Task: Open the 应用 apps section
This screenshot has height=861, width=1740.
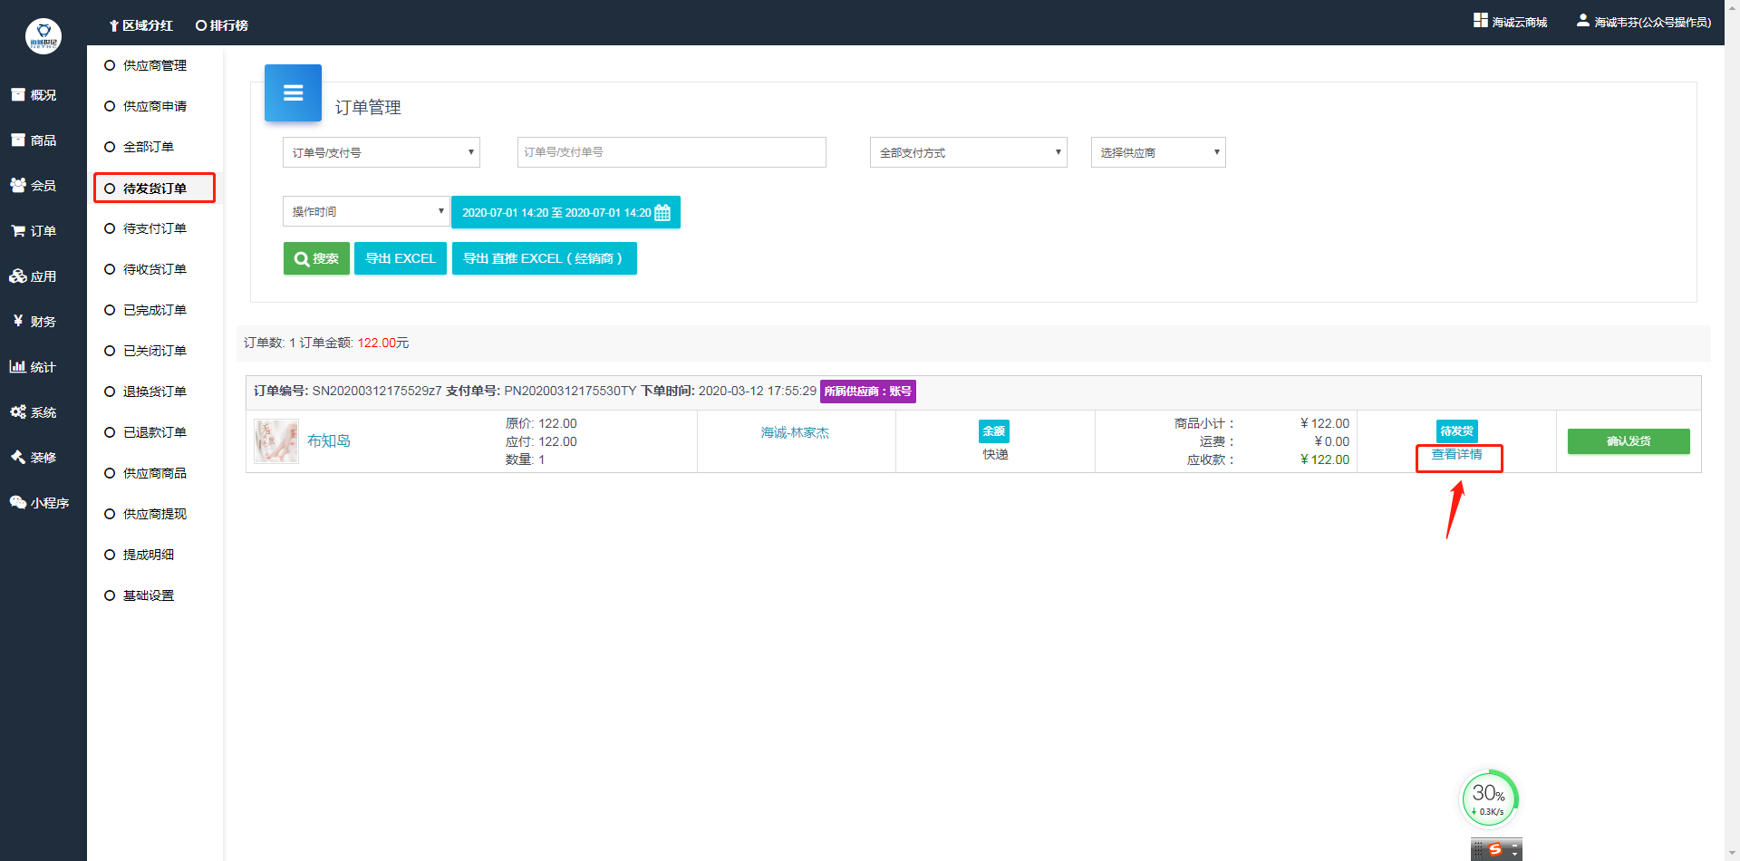Action: [34, 276]
